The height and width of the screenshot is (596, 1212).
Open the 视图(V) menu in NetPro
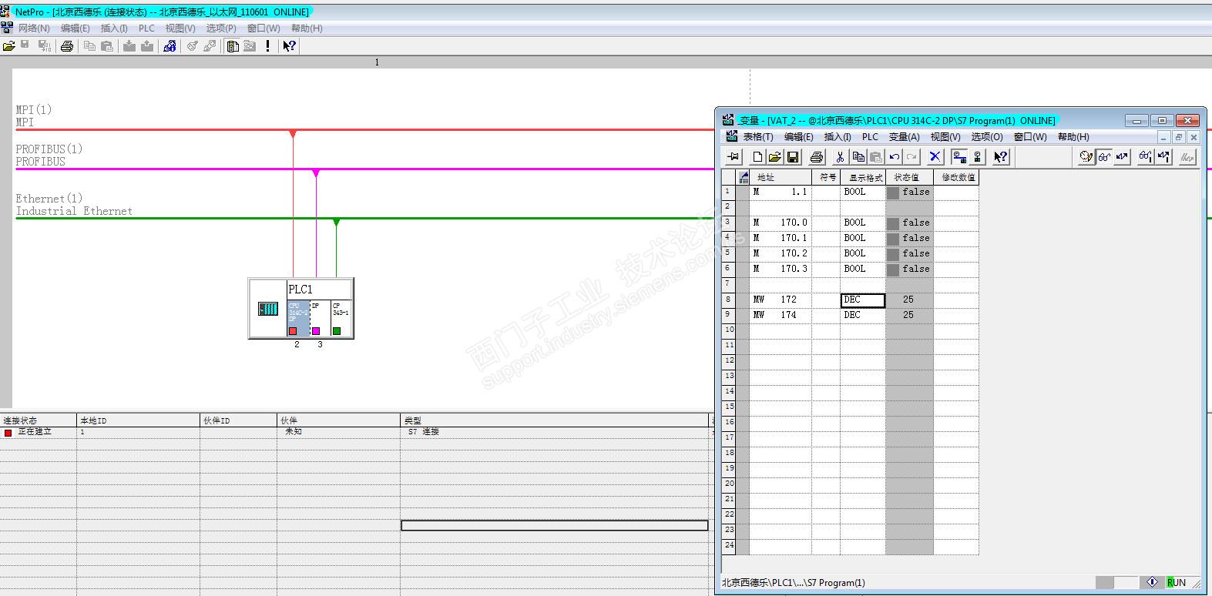[180, 28]
